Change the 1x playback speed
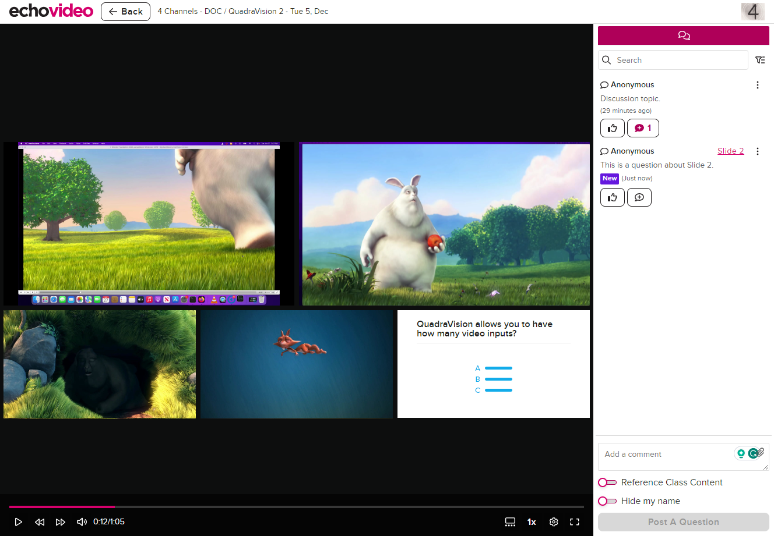Screen dimensions: 774x536 pyautogui.click(x=532, y=522)
